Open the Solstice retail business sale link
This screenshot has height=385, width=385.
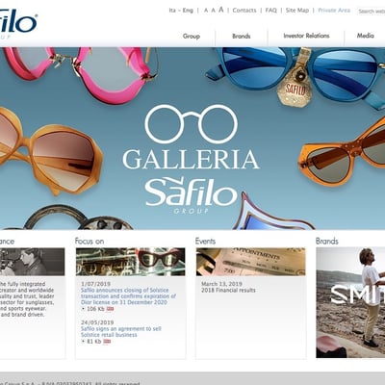pos(121,332)
